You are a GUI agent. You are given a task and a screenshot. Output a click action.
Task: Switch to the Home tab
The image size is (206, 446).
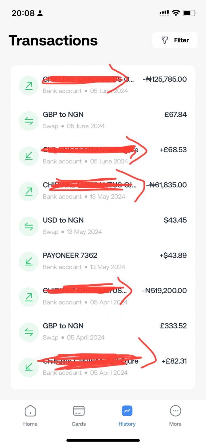pos(30,415)
